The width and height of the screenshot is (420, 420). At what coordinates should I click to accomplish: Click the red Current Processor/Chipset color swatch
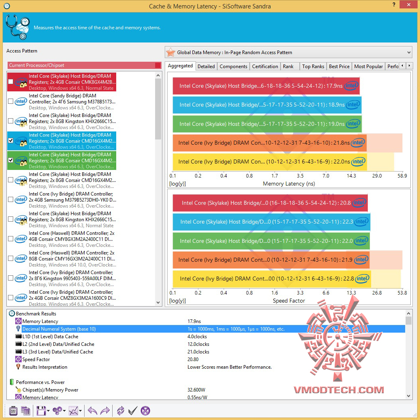point(158,65)
